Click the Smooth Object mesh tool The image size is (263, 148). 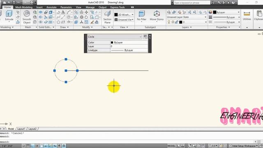27,17
